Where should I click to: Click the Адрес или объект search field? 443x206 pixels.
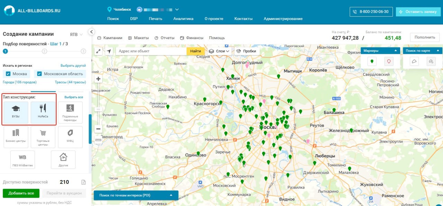point(151,51)
